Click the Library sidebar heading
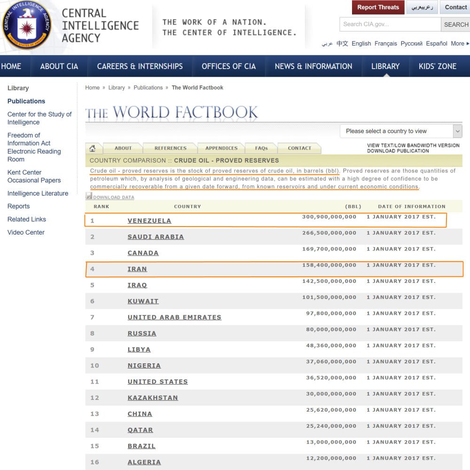Screen dimensions: 470x470 18,88
